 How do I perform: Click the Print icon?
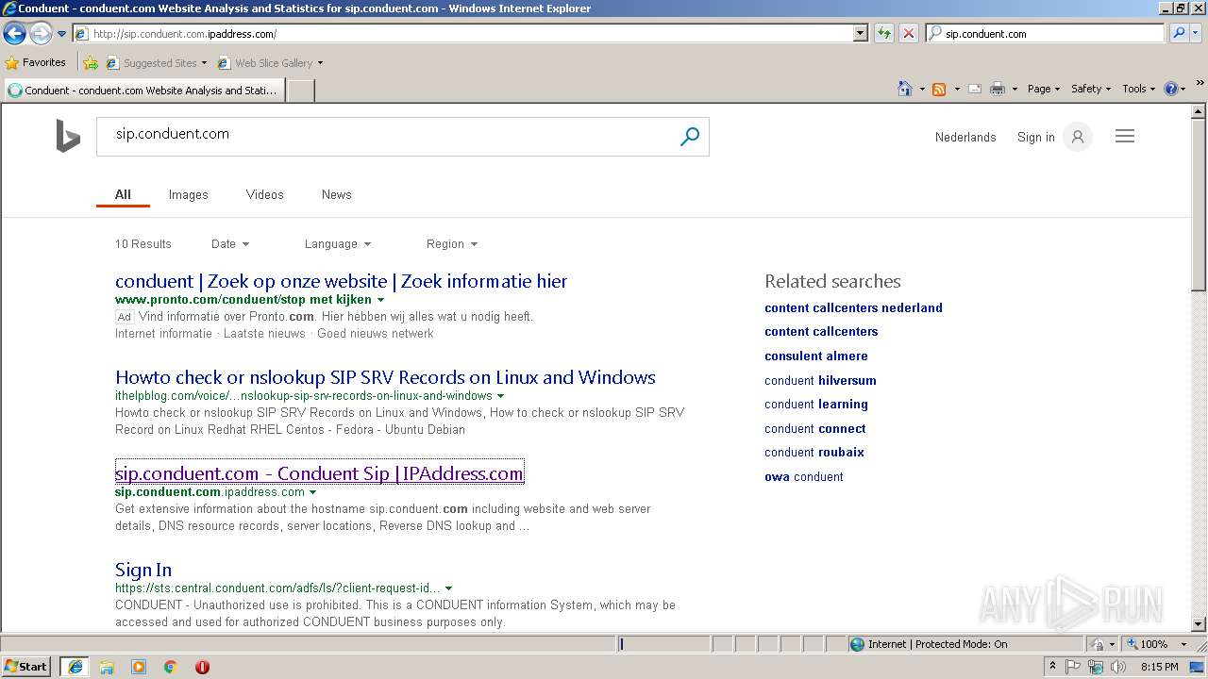(x=998, y=89)
